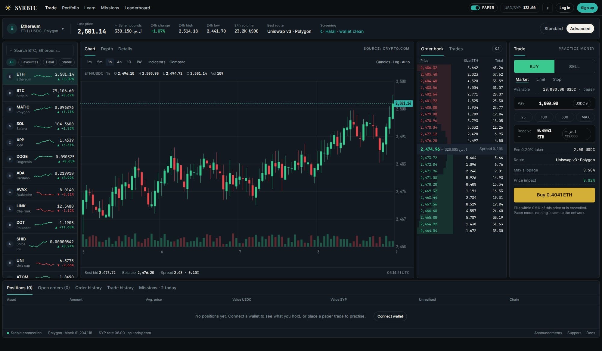
Task: Click the LINK coin badge in watchlist
Action: [x=10, y=208]
